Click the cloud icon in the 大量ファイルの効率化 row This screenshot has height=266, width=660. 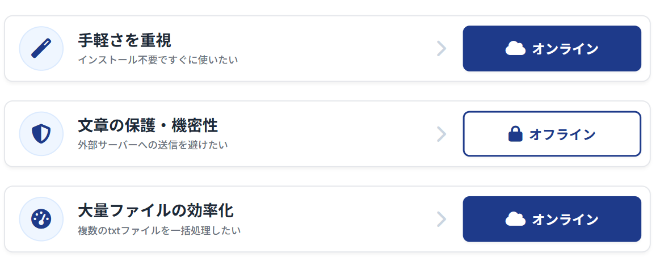pyautogui.click(x=515, y=219)
